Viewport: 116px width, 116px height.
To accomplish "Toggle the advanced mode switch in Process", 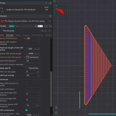I will pos(40,26).
